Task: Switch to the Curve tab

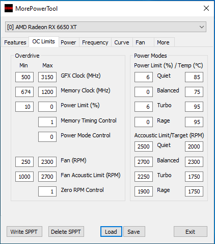Action: click(122, 42)
